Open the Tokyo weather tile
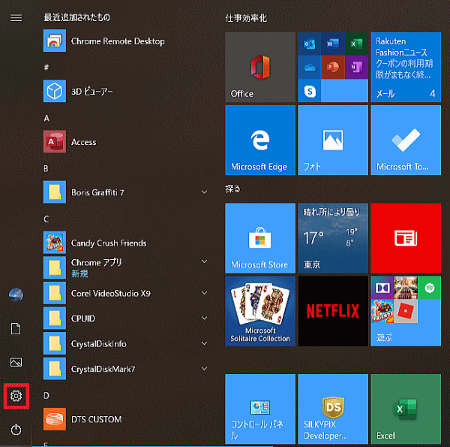The height and width of the screenshot is (447, 450). 333,238
